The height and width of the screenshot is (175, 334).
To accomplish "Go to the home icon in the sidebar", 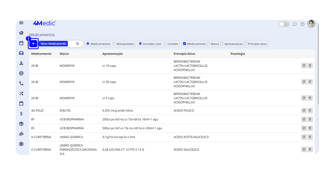I will pos(21,33).
